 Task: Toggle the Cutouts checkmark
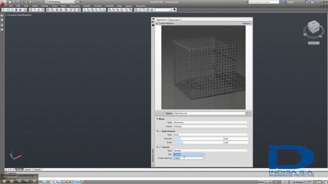(160, 147)
